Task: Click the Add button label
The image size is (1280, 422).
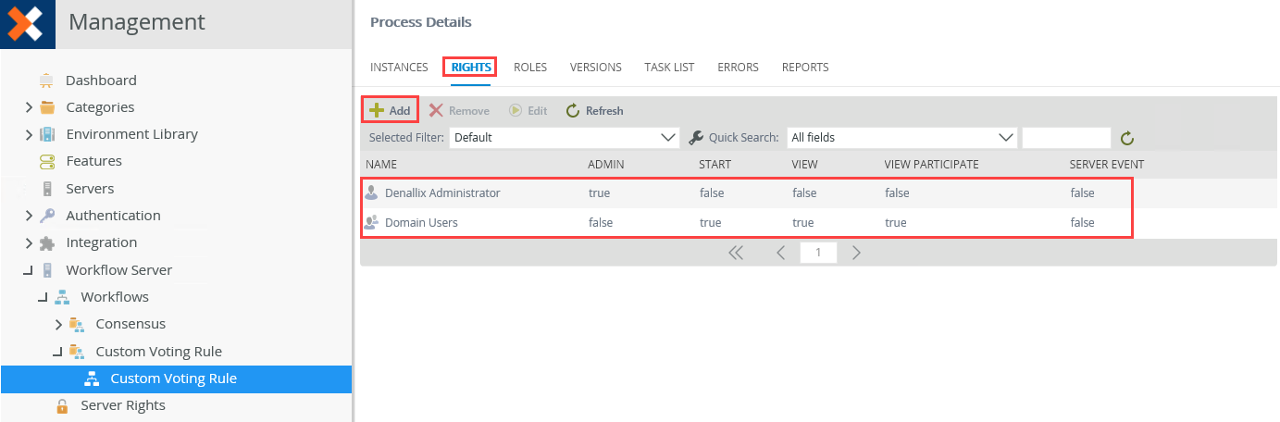Action: point(400,111)
